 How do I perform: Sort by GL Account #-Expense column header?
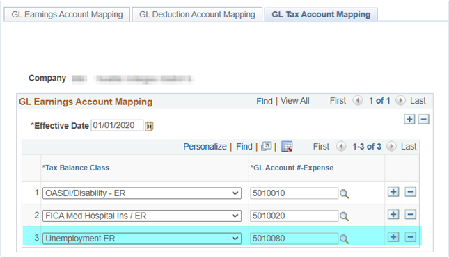[292, 168]
